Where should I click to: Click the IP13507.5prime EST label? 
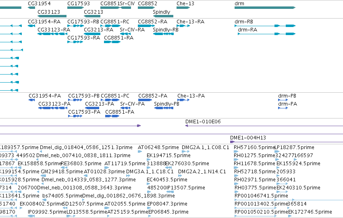pos(186,188)
